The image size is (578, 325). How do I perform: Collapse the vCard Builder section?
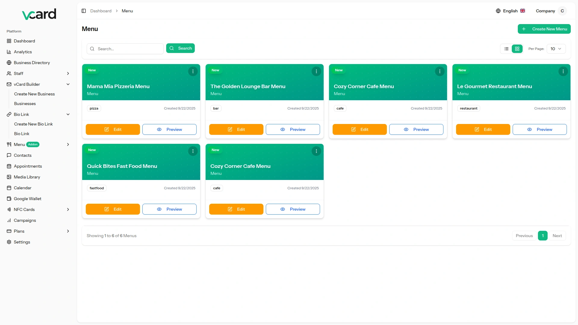click(68, 84)
